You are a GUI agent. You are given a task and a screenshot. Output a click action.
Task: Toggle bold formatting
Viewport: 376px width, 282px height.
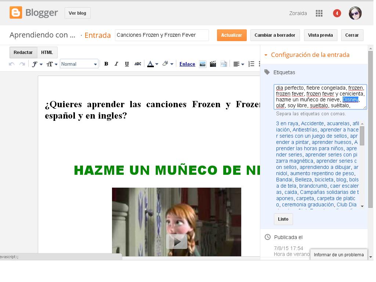(106, 64)
